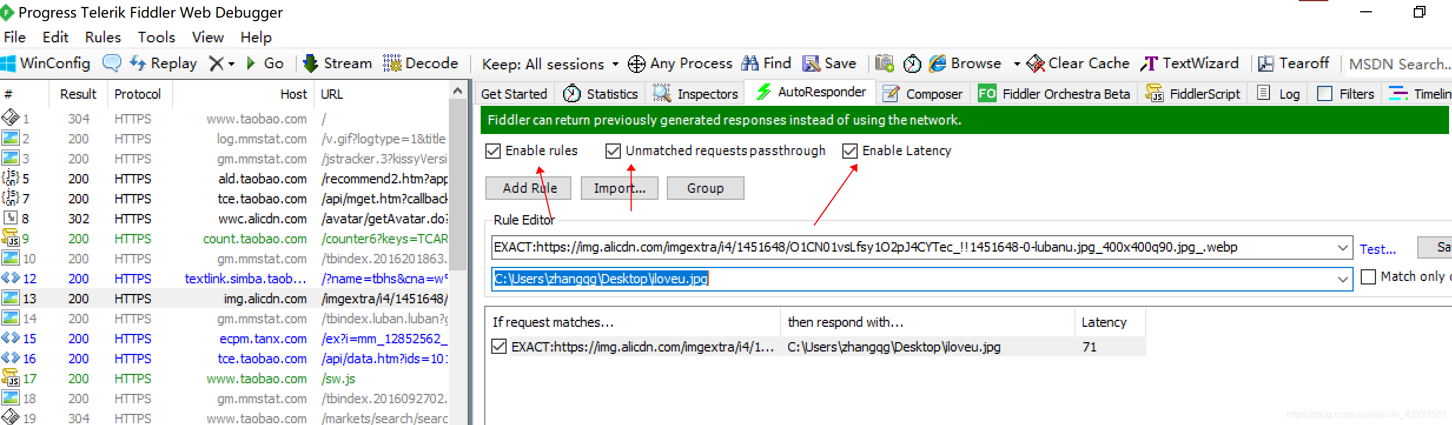Open the response file path dropdown arrow
1452x425 pixels.
[x=1342, y=279]
